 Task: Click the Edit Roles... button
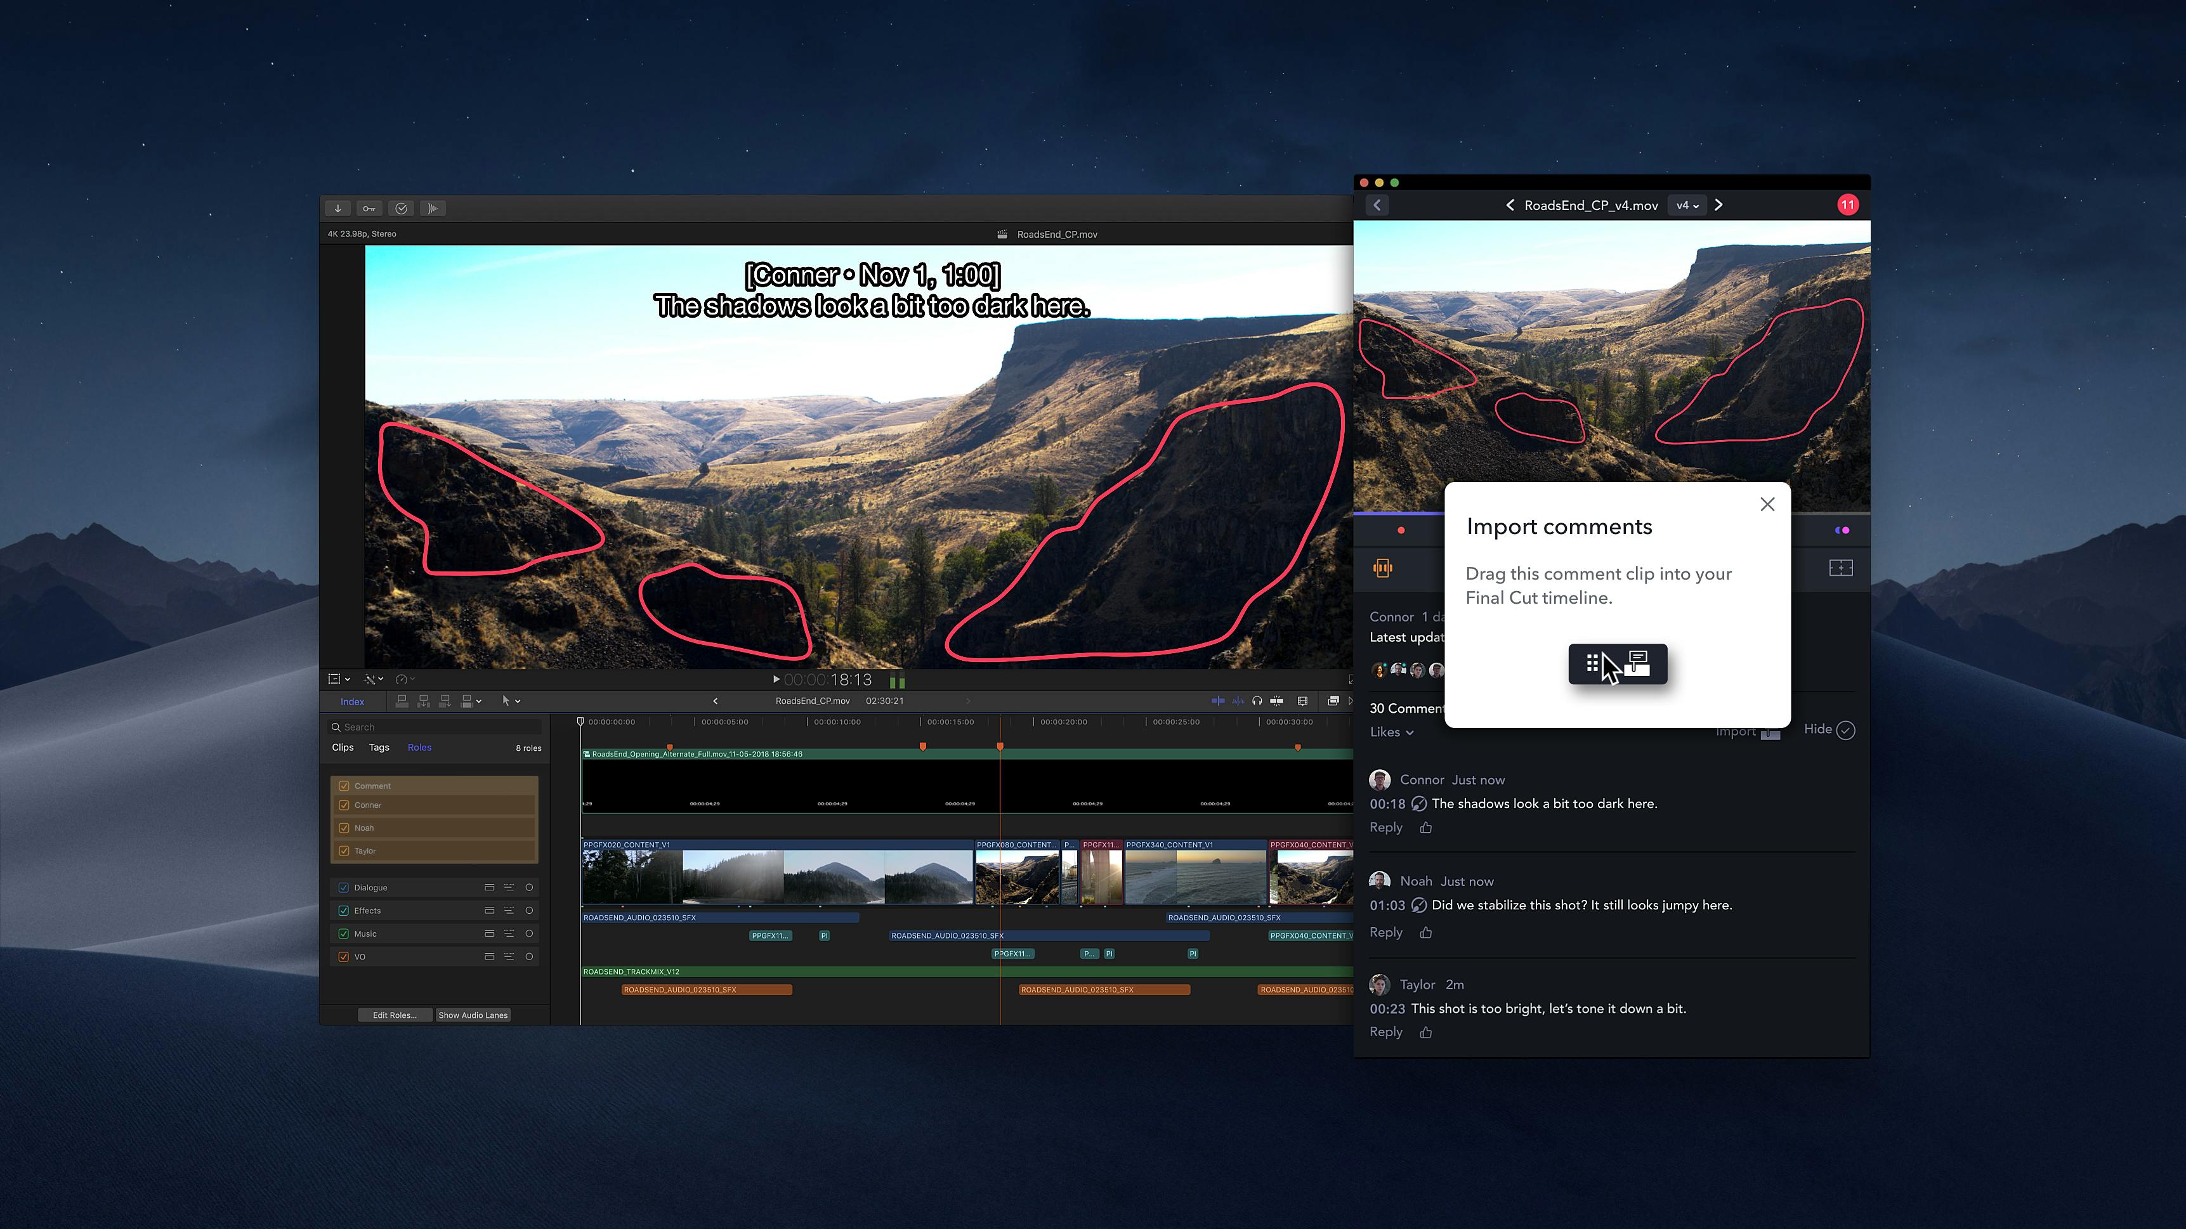tap(395, 1015)
